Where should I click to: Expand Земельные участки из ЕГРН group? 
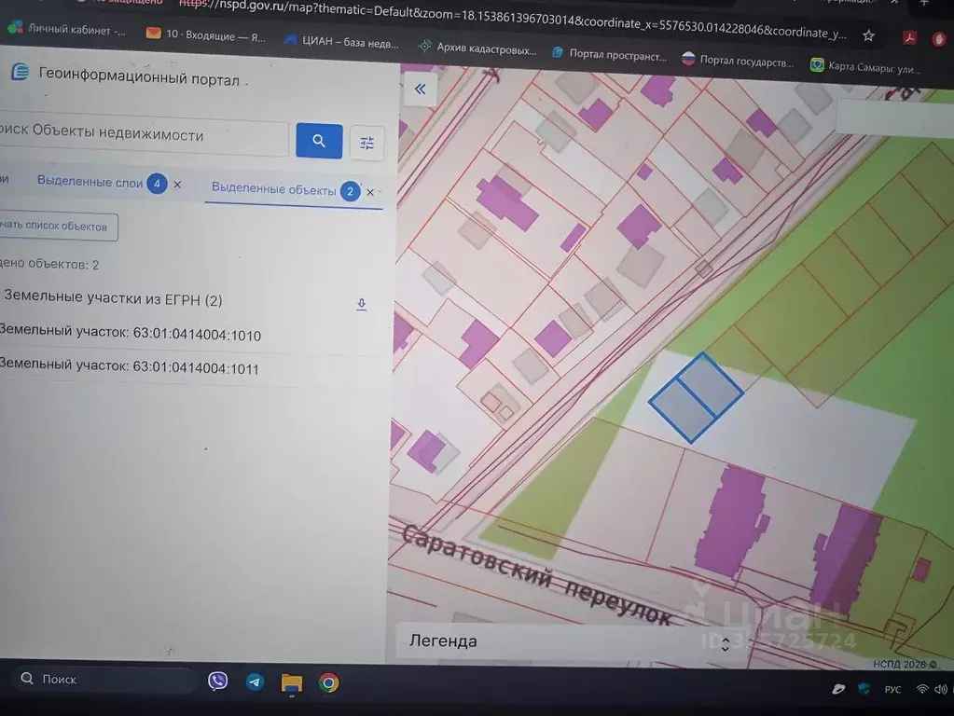point(112,299)
